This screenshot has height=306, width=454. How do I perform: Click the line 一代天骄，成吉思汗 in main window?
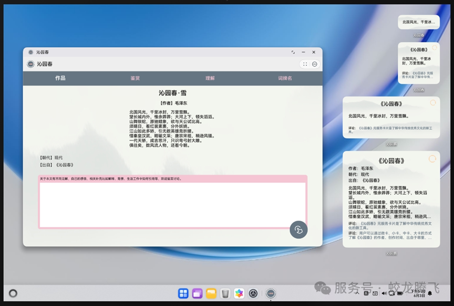coord(166,141)
